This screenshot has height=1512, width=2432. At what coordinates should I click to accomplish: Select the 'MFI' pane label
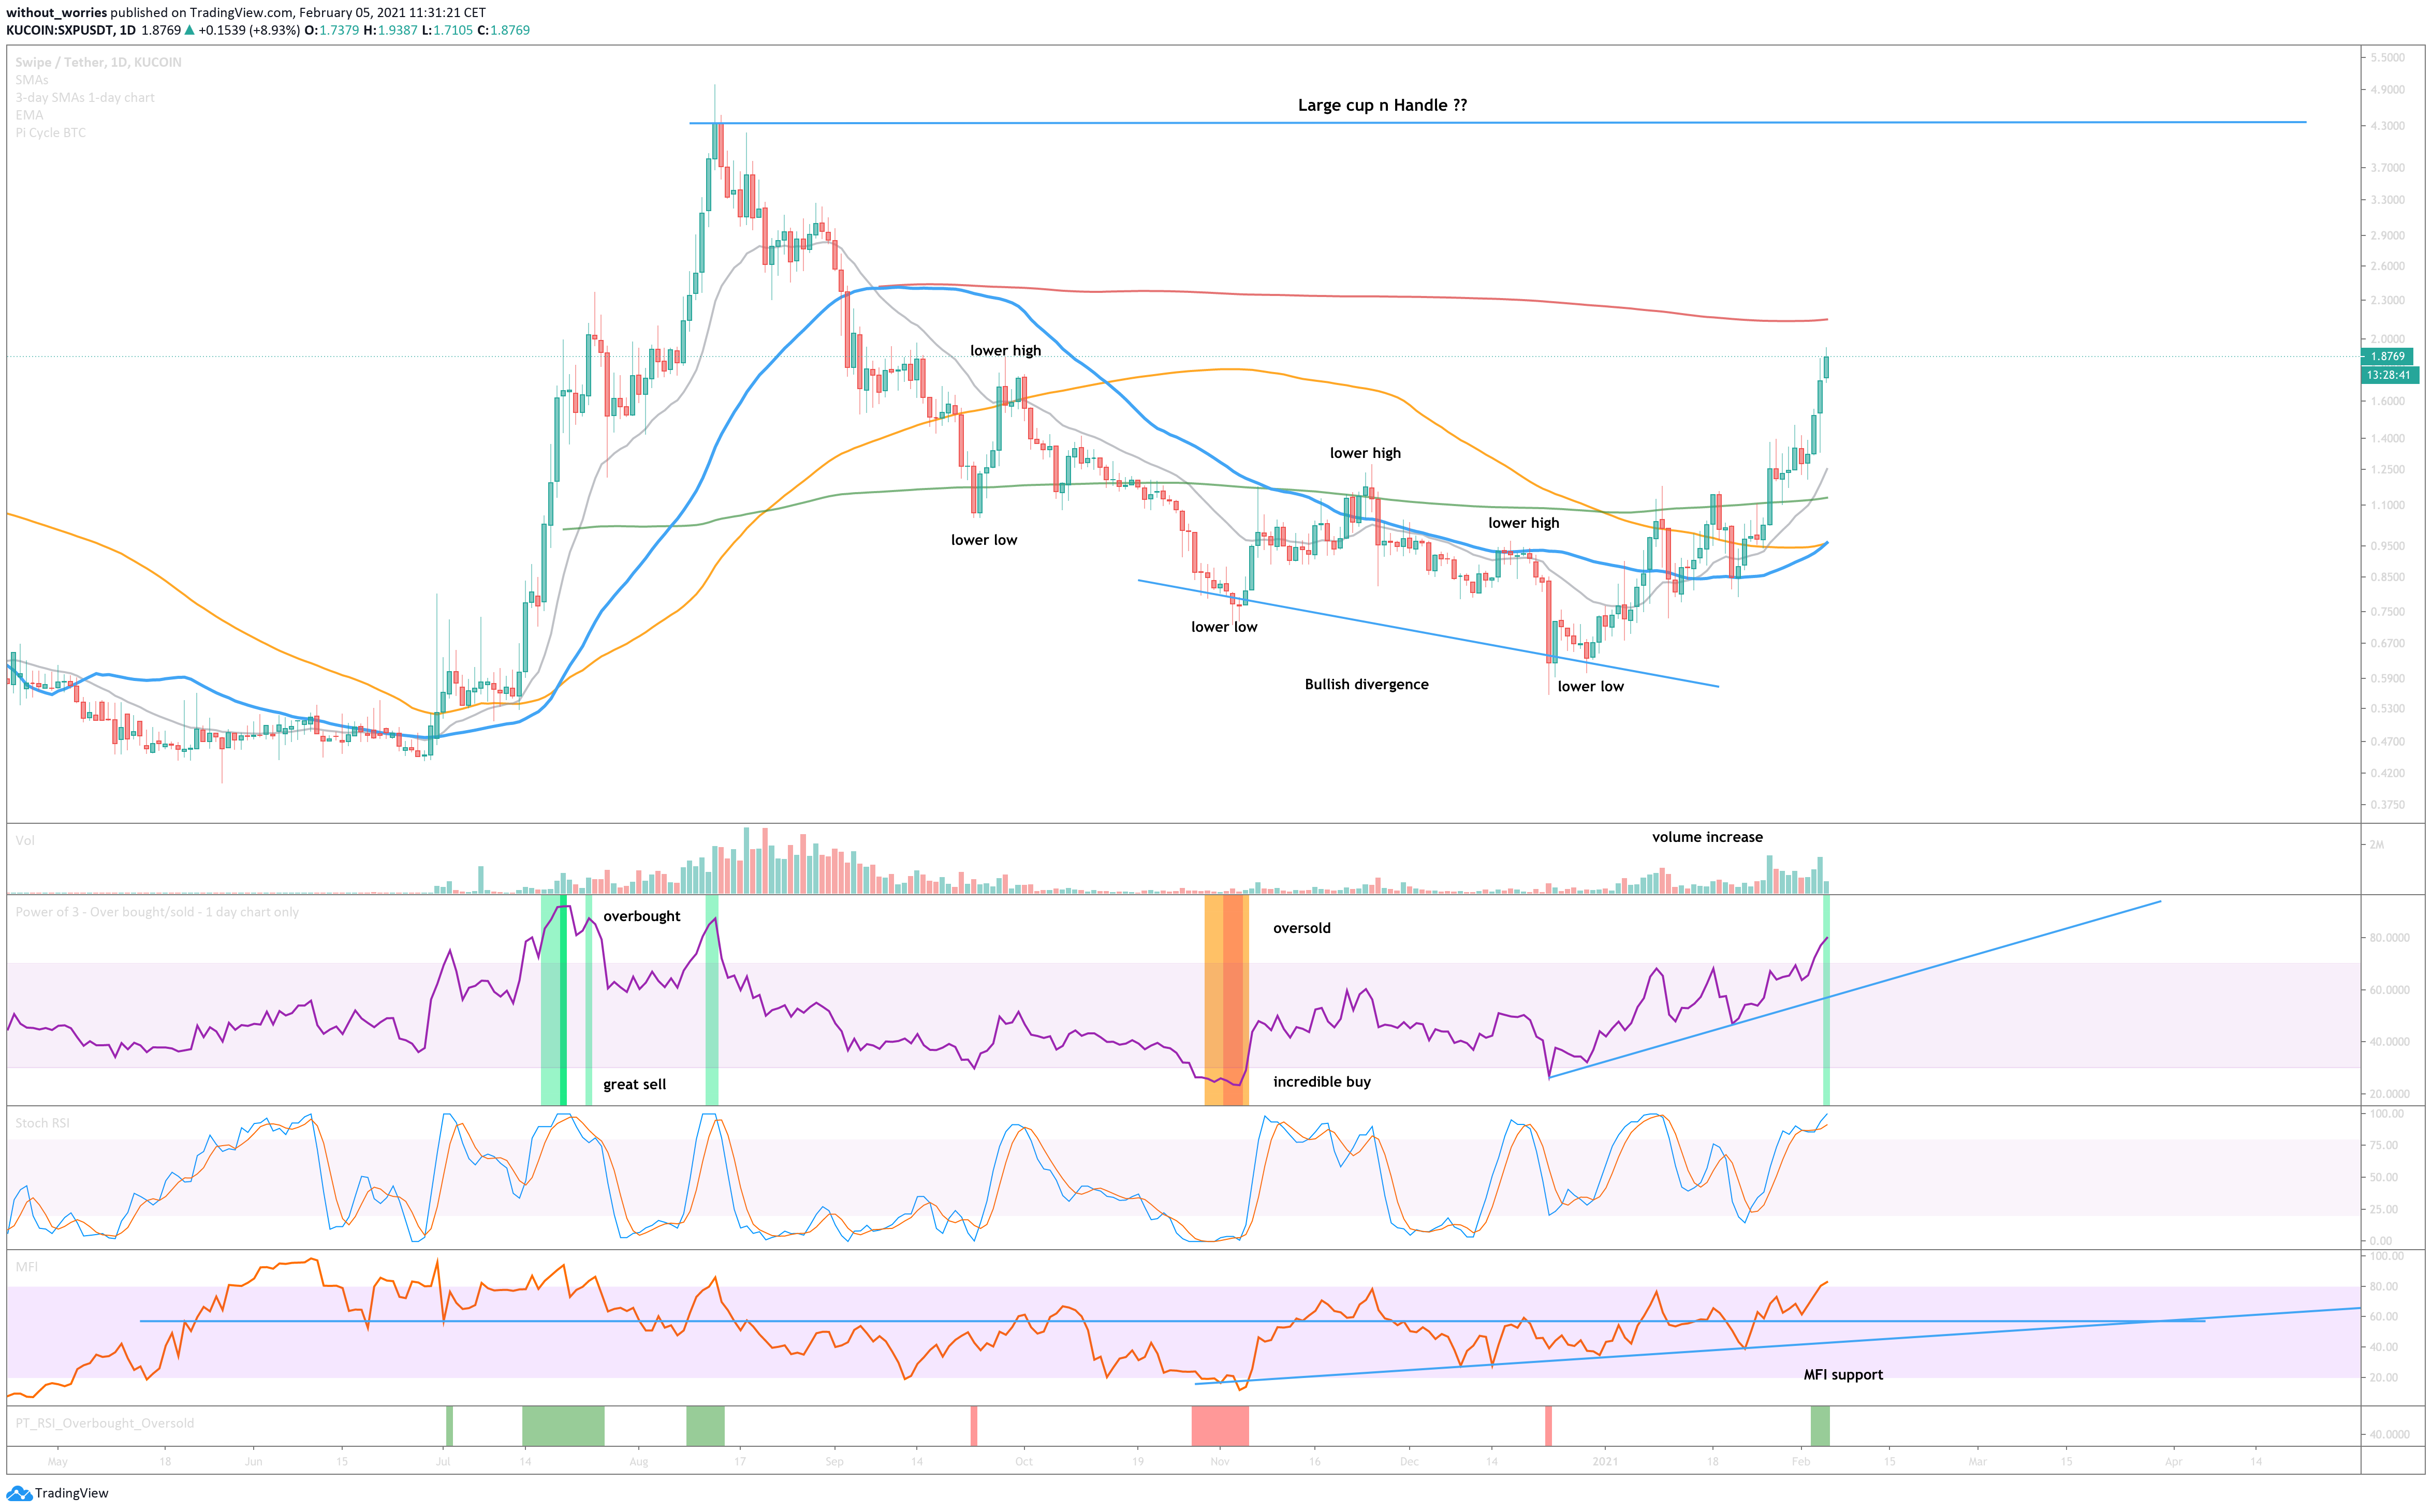(x=26, y=1267)
